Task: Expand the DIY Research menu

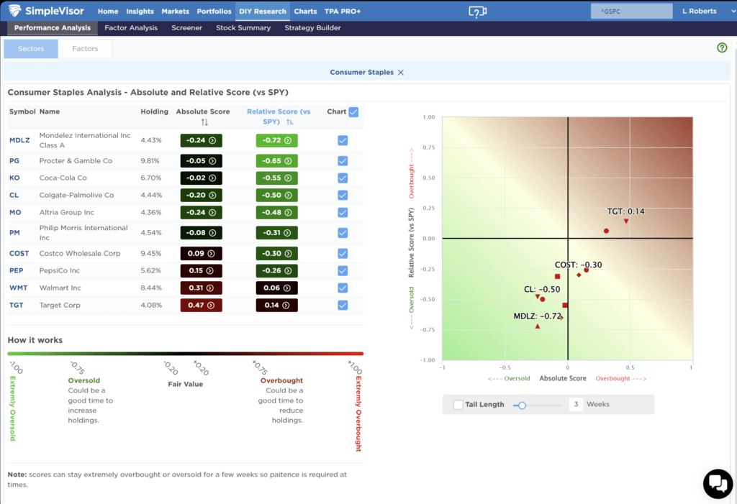Action: 263,12
